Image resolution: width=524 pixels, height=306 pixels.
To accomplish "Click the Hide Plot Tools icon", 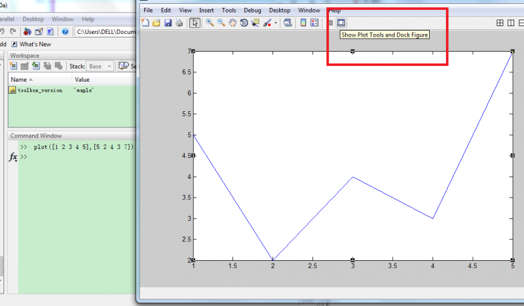I will click(x=331, y=23).
